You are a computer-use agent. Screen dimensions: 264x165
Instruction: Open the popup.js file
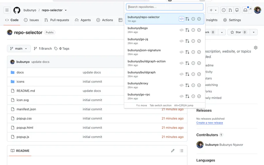(23, 137)
